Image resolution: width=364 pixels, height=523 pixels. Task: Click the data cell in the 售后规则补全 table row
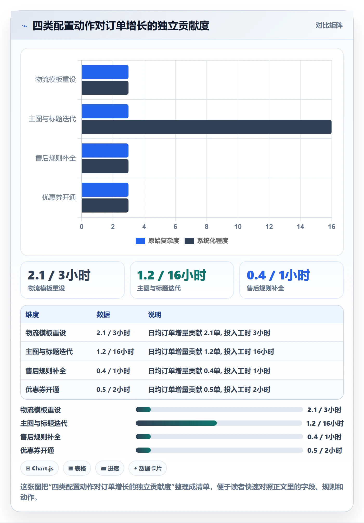click(113, 371)
